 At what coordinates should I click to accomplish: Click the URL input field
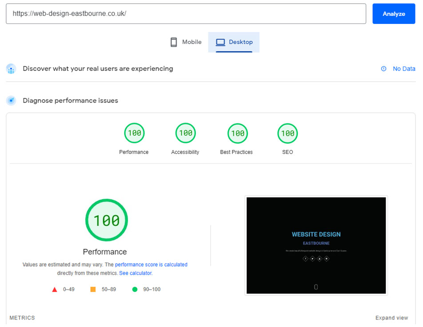pyautogui.click(x=186, y=14)
